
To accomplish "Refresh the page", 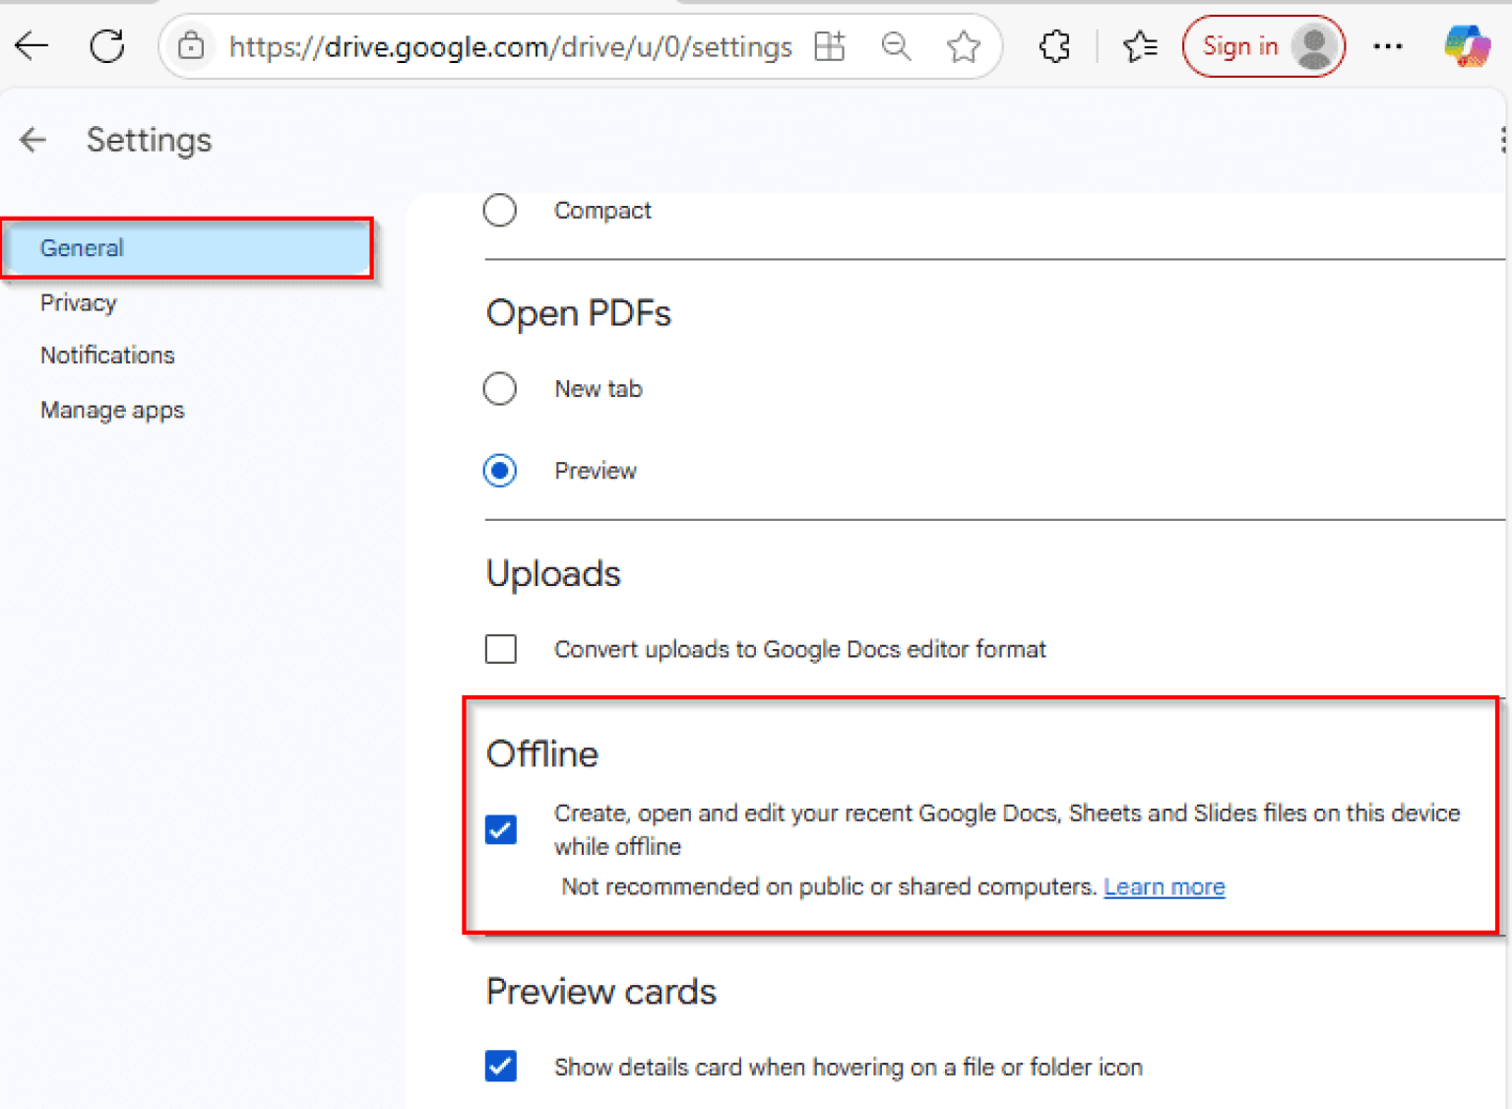I will [x=106, y=45].
